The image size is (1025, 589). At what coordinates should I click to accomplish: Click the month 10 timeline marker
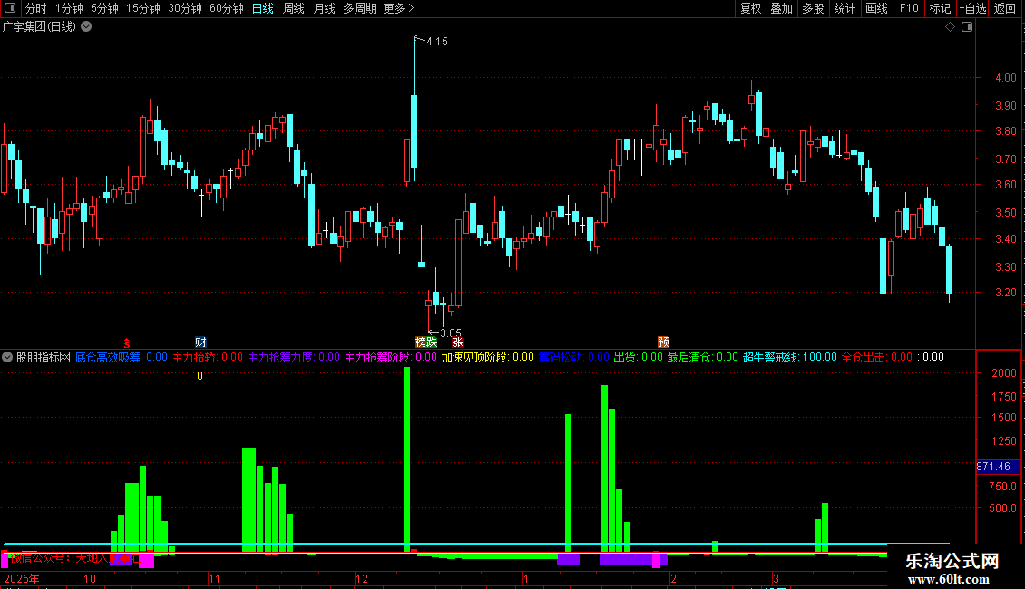click(90, 578)
